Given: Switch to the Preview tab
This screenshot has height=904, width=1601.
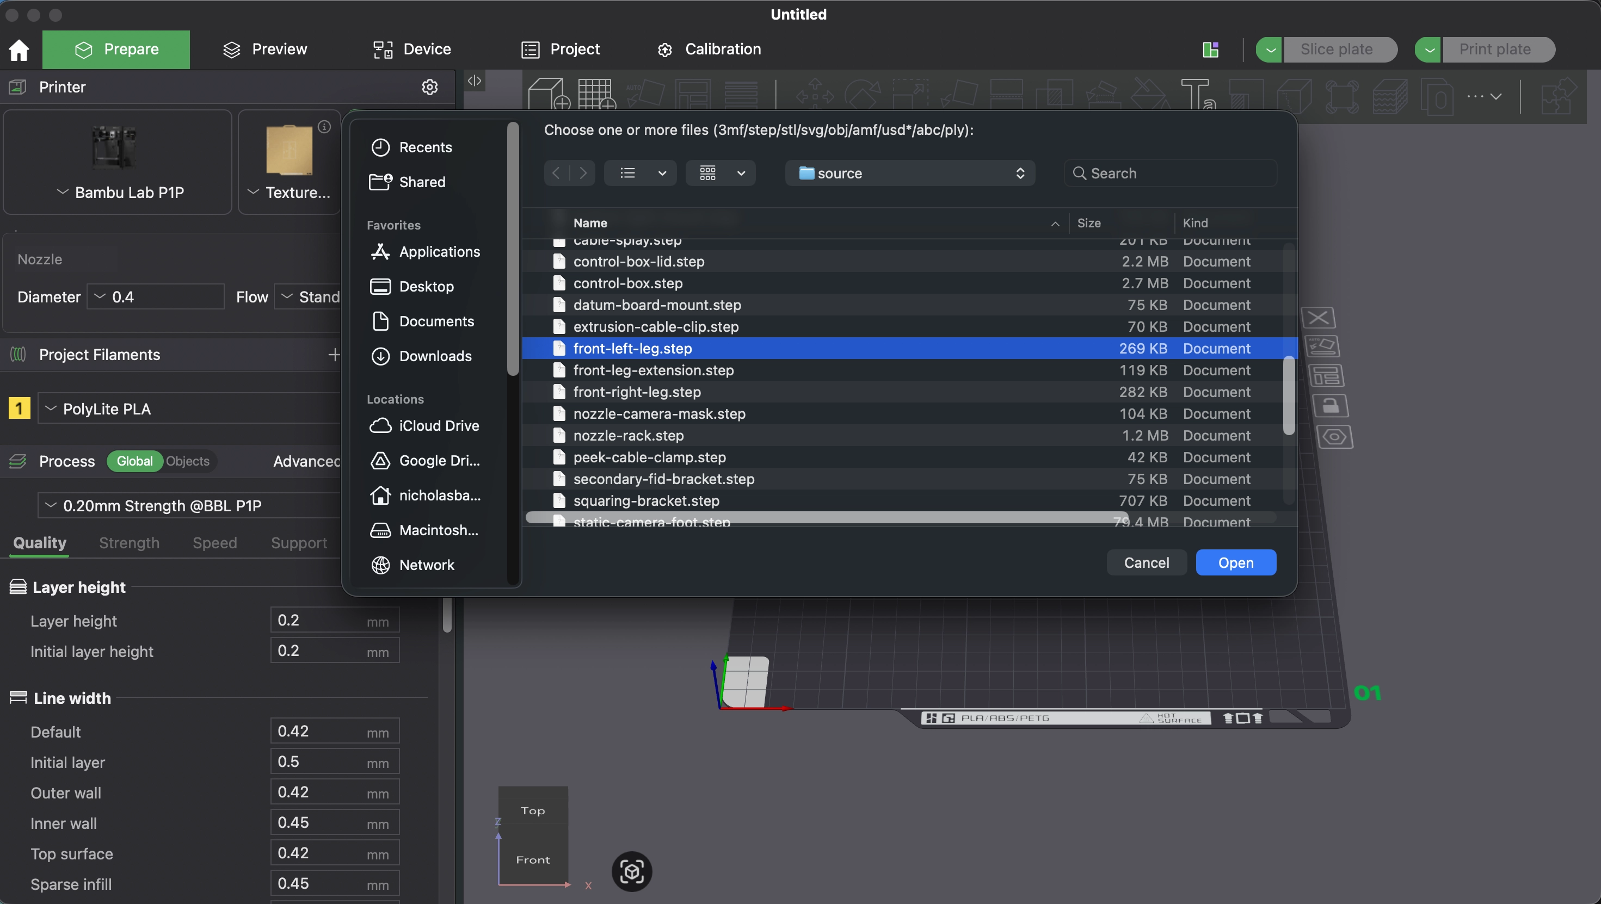Looking at the screenshot, I should (x=265, y=49).
